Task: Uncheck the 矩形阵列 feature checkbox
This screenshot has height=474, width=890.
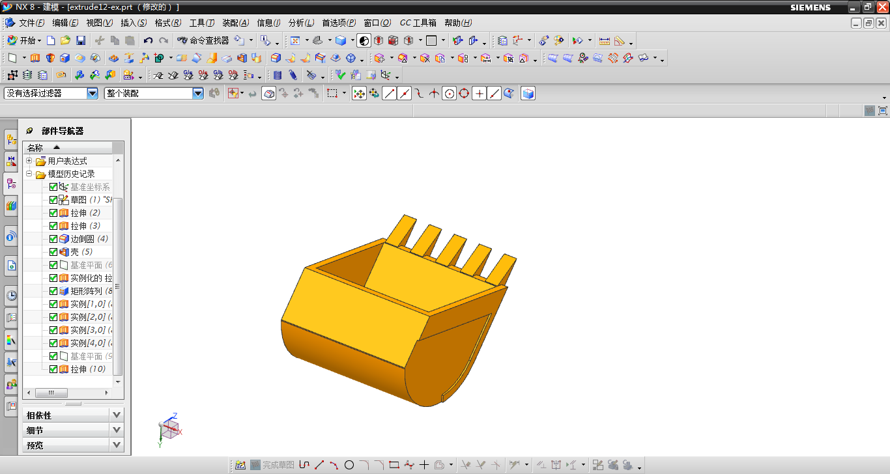Action: 53,291
